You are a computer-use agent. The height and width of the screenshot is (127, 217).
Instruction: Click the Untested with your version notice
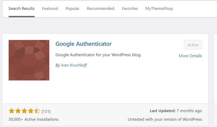point(165,119)
